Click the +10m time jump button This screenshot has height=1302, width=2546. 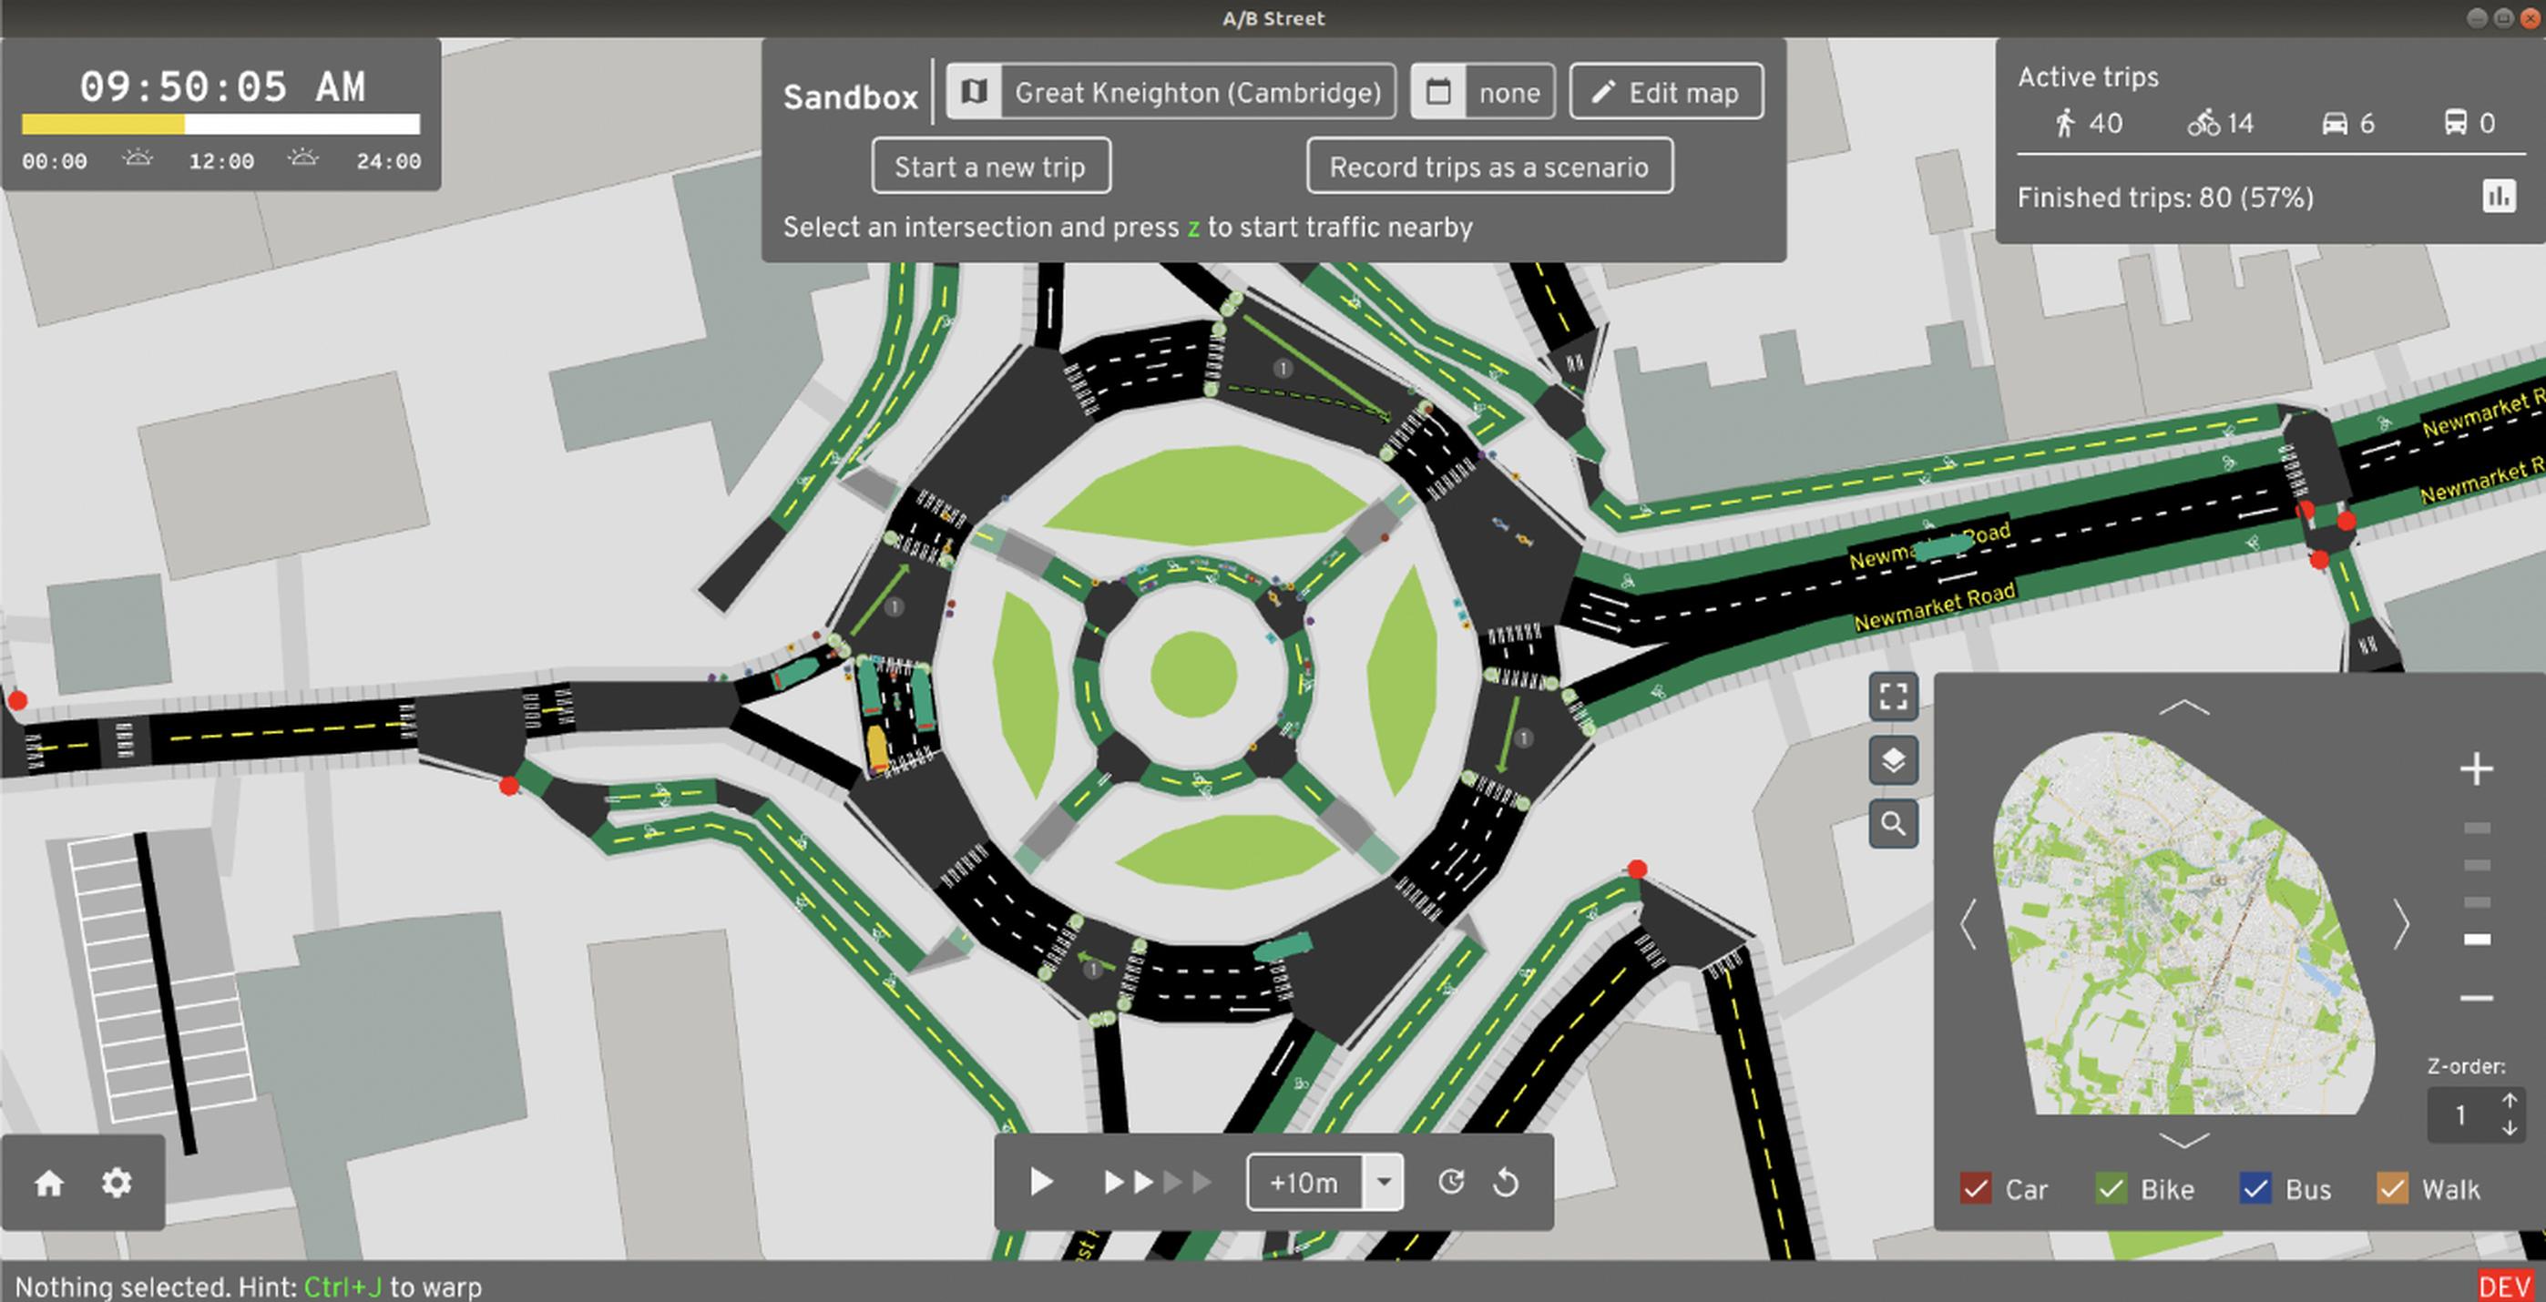point(1304,1182)
